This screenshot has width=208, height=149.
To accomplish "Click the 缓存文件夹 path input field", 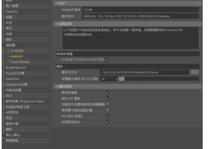I will pyautogui.click(x=144, y=72).
